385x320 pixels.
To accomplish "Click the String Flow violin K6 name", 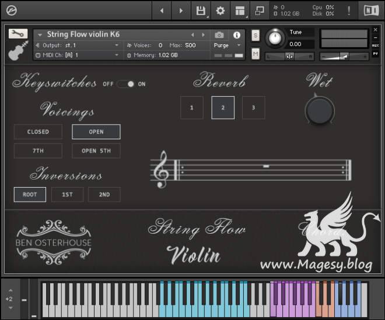I will [83, 34].
